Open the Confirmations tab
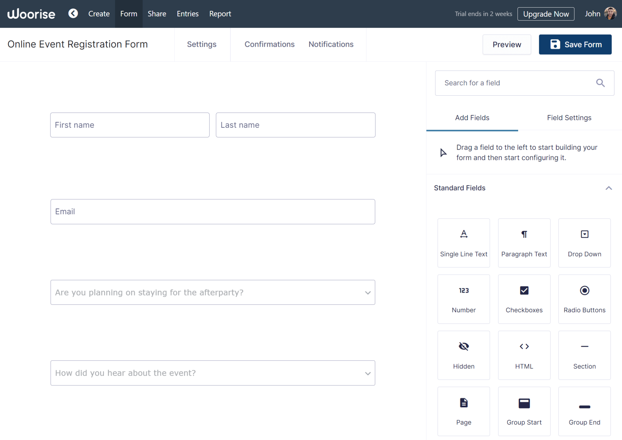This screenshot has width=622, height=440. (x=269, y=44)
